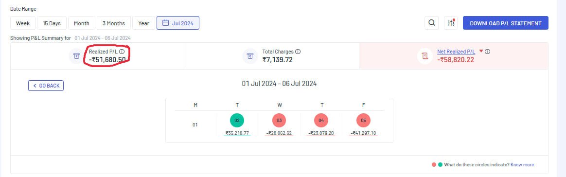Screen dimensions: 566x177
Task: Click the ₹7,139.72 Total Charges amount
Action: pos(278,60)
